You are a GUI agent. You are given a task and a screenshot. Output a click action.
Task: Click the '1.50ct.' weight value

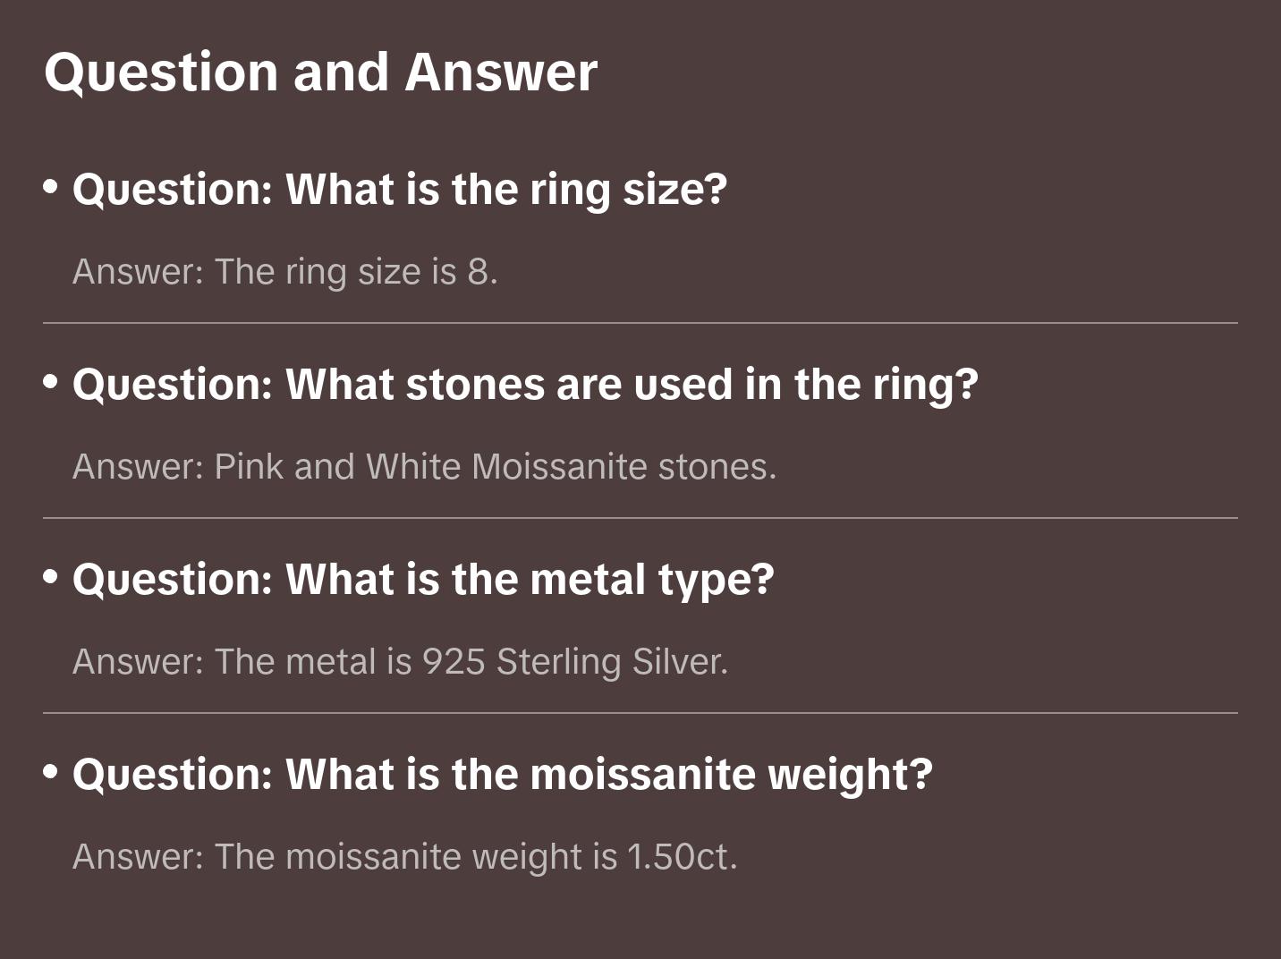pyautogui.click(x=682, y=857)
